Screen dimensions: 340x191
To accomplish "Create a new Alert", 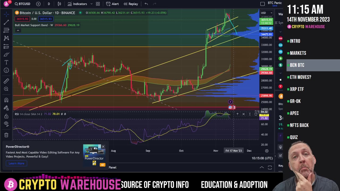I will tap(112, 4).
